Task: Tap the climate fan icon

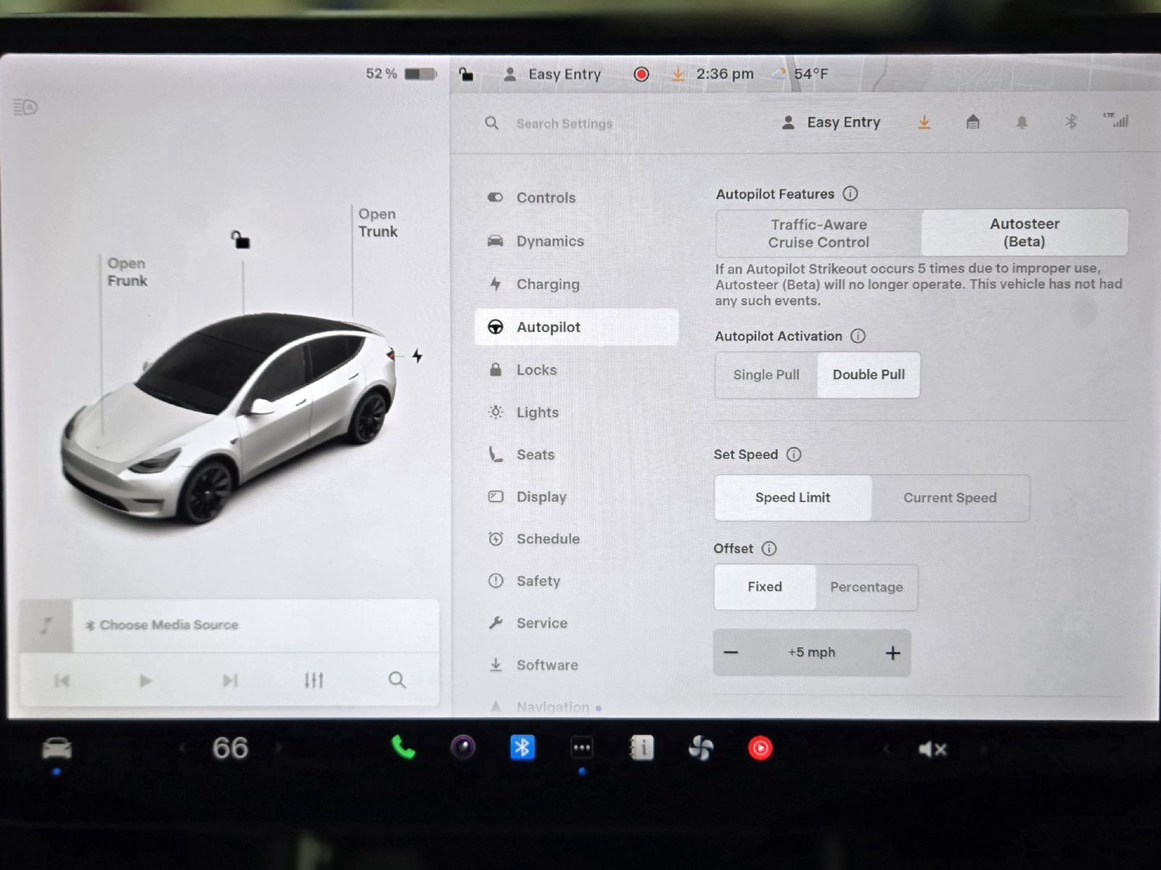Action: tap(700, 747)
